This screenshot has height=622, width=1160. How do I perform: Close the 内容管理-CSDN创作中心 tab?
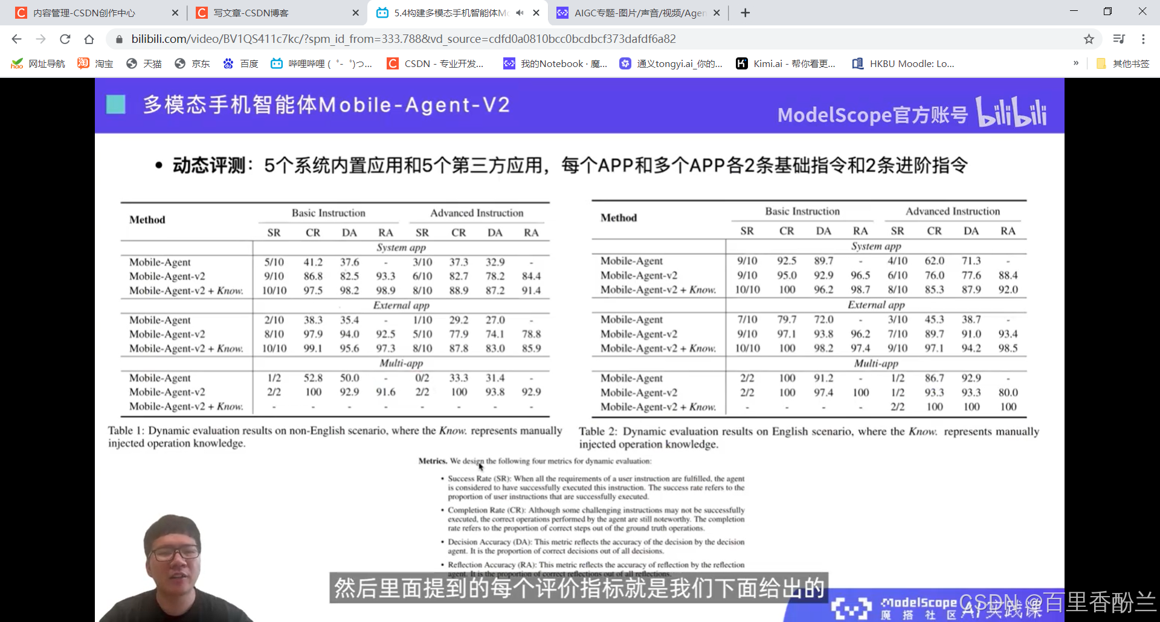click(x=175, y=13)
